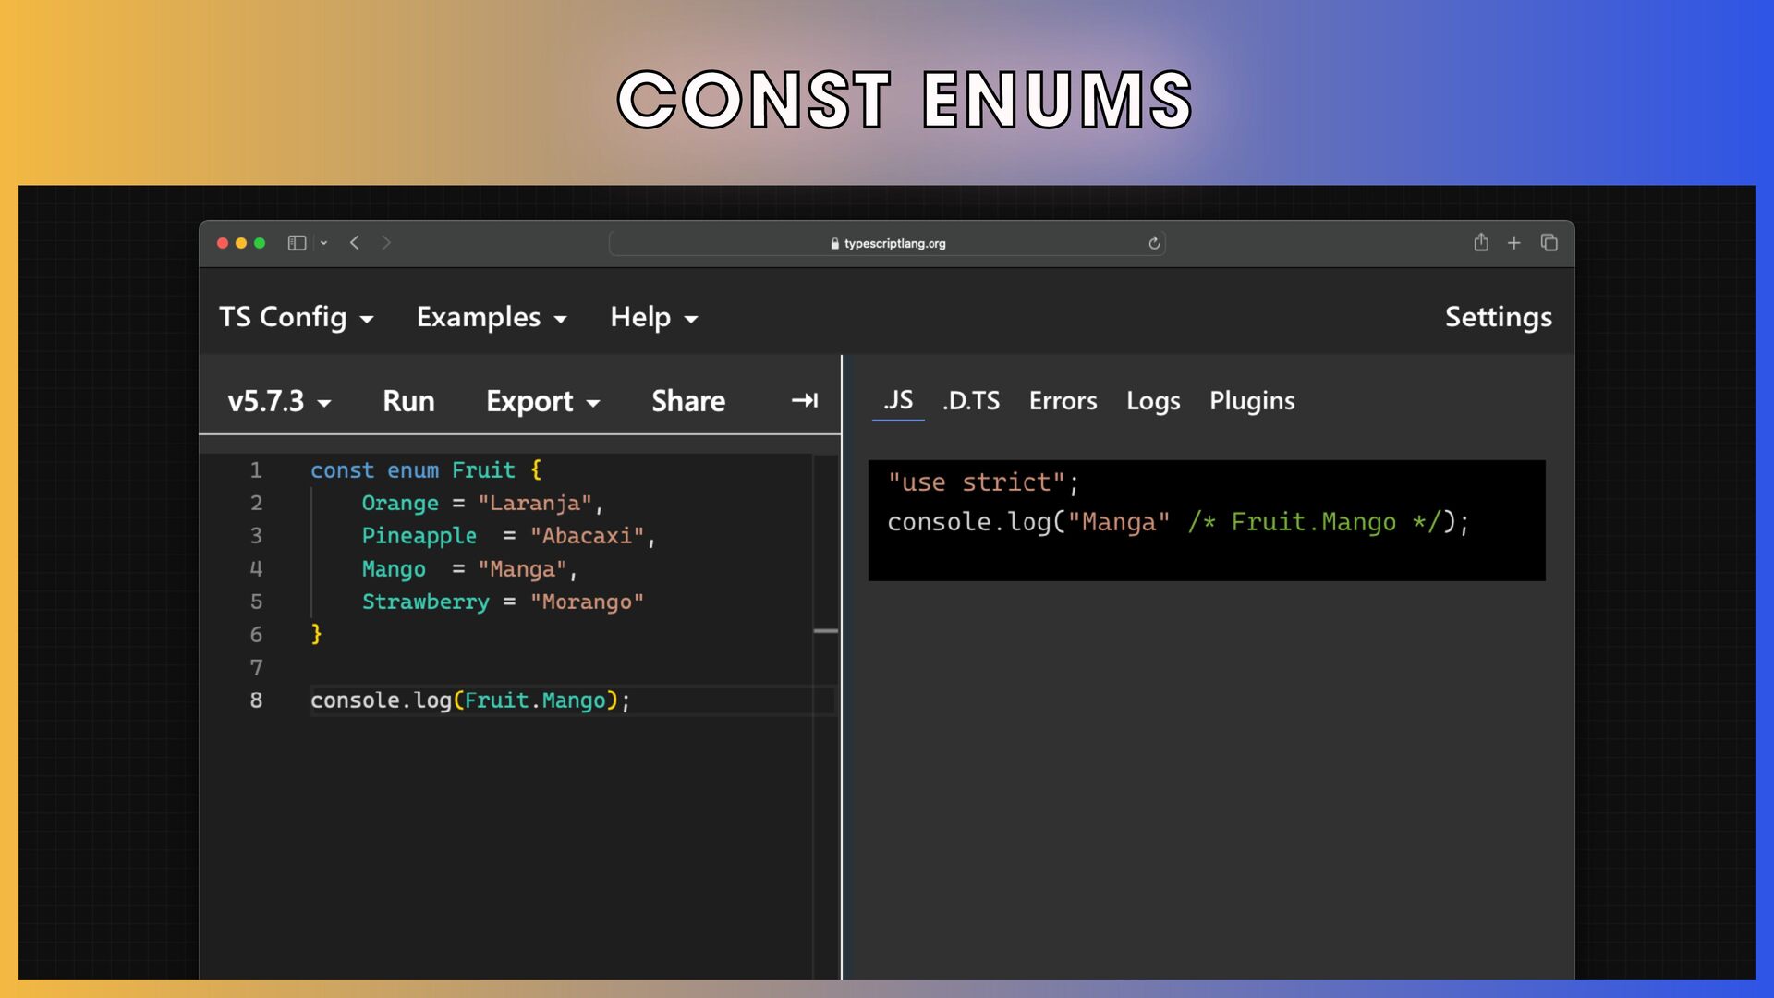Open the v5.7.3 version selector

[279, 401]
